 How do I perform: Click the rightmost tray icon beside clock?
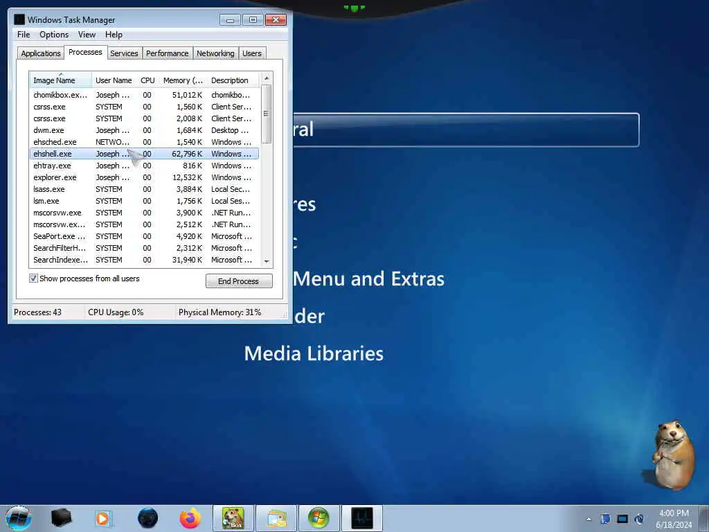point(639,519)
